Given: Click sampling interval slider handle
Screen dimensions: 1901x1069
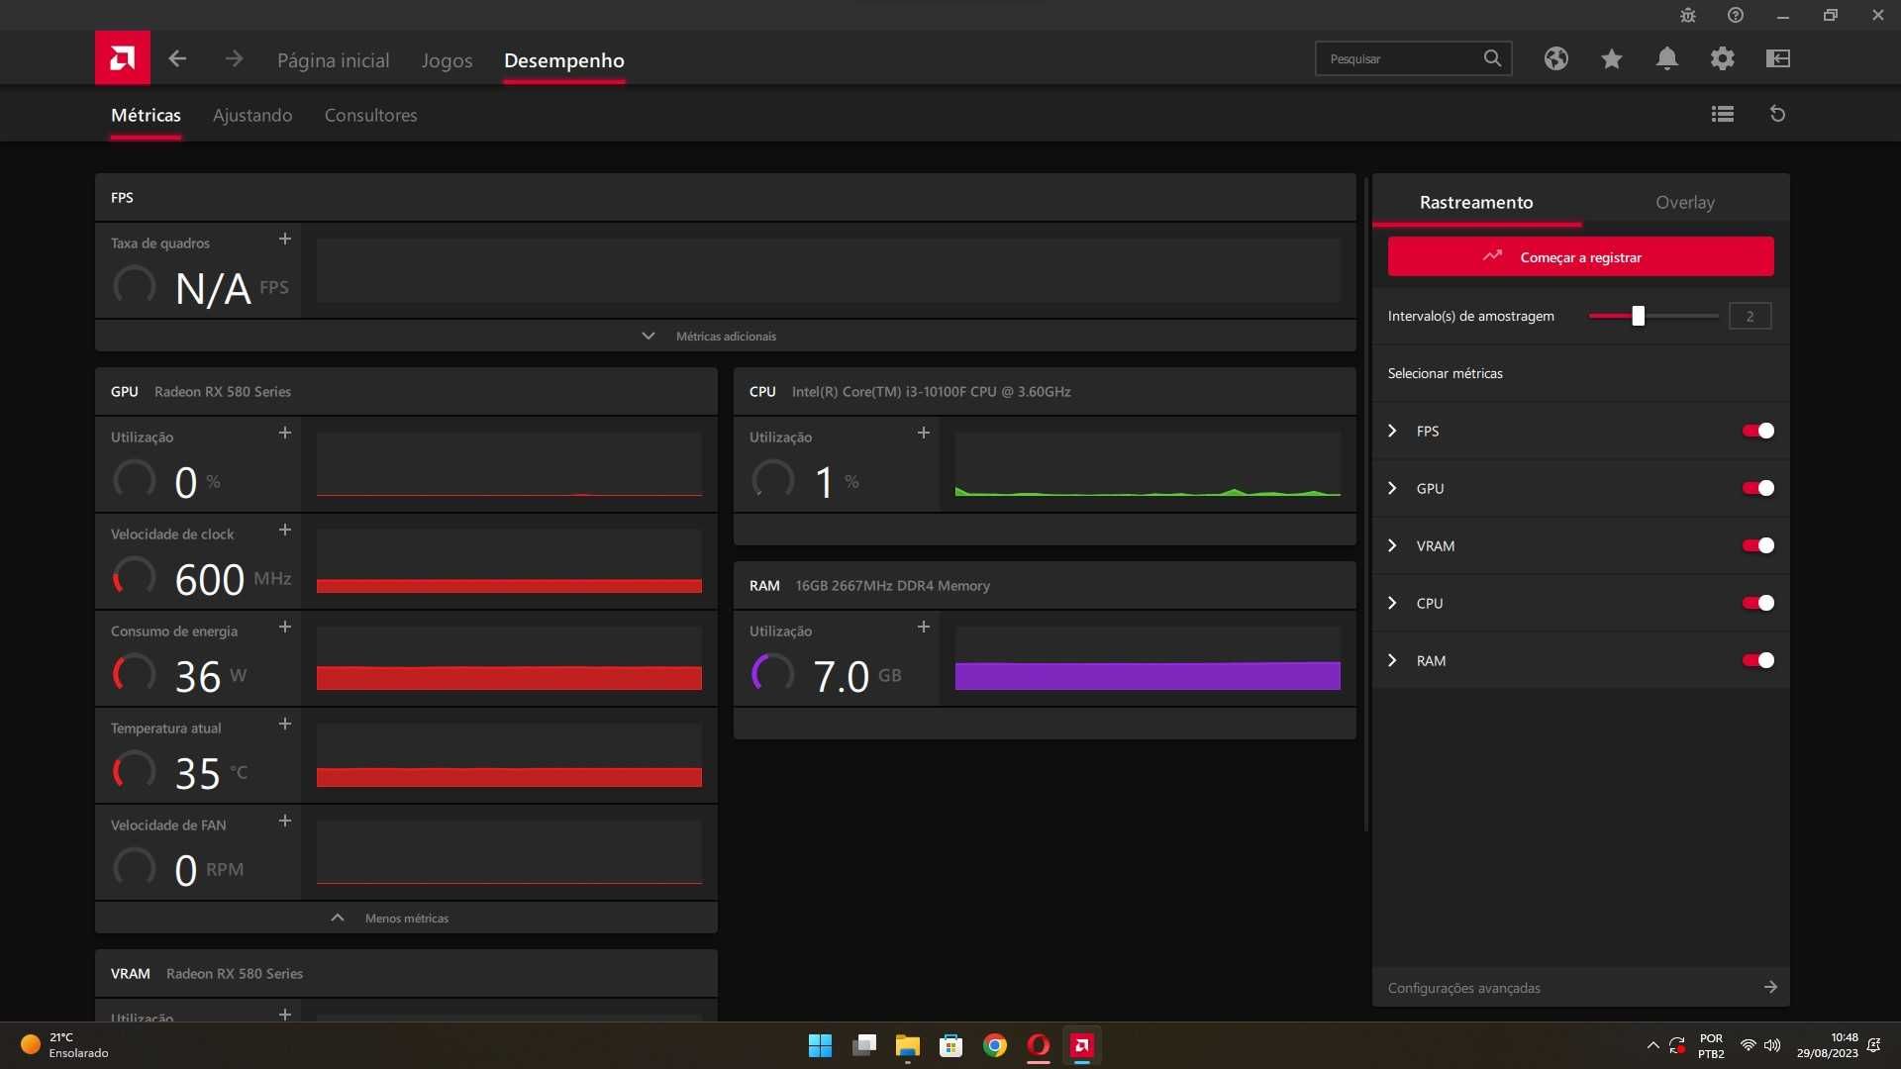Looking at the screenshot, I should [1639, 316].
